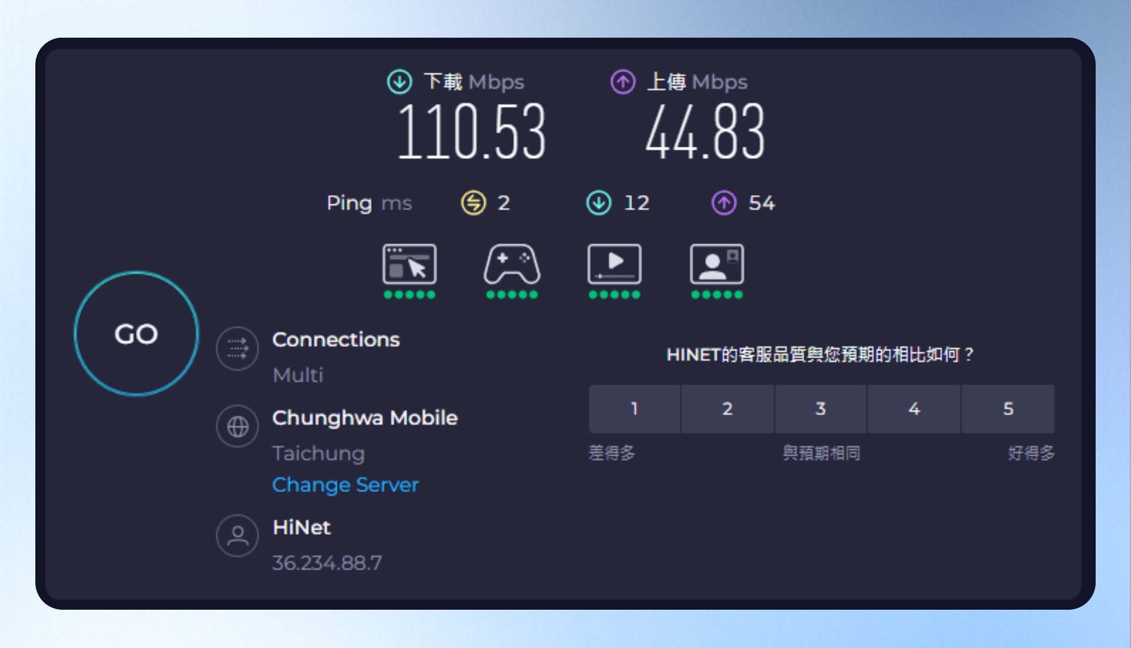Select the gamepad gaming quality icon
Screen dimensions: 1131x648
click(x=512, y=265)
